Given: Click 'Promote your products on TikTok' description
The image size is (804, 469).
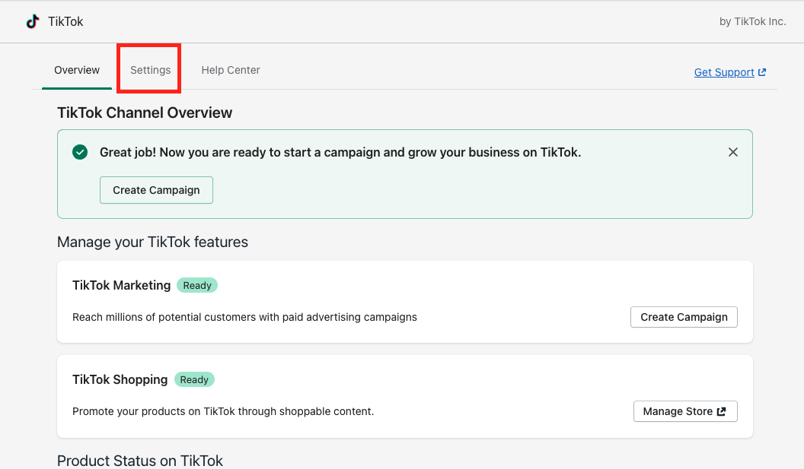Looking at the screenshot, I should [x=223, y=411].
